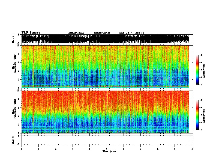Screen dimensions: 216x167
Task: Click the time axis tick label "5"
Action: (x=107, y=149)
